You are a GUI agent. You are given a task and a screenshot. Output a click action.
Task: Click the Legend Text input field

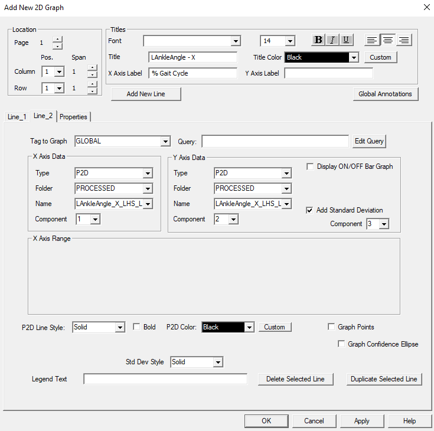point(165,379)
